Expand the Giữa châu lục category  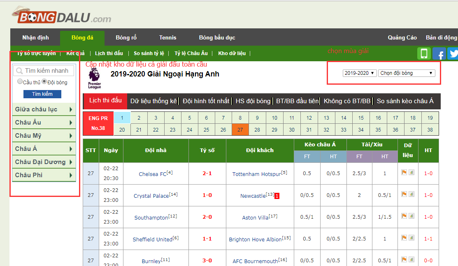tap(44, 109)
